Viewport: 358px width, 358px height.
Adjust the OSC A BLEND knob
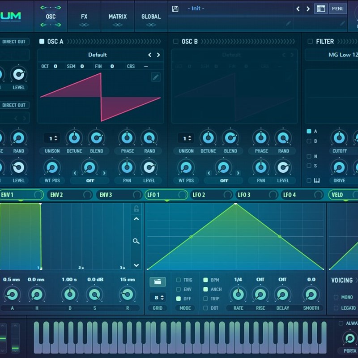(x=96, y=138)
